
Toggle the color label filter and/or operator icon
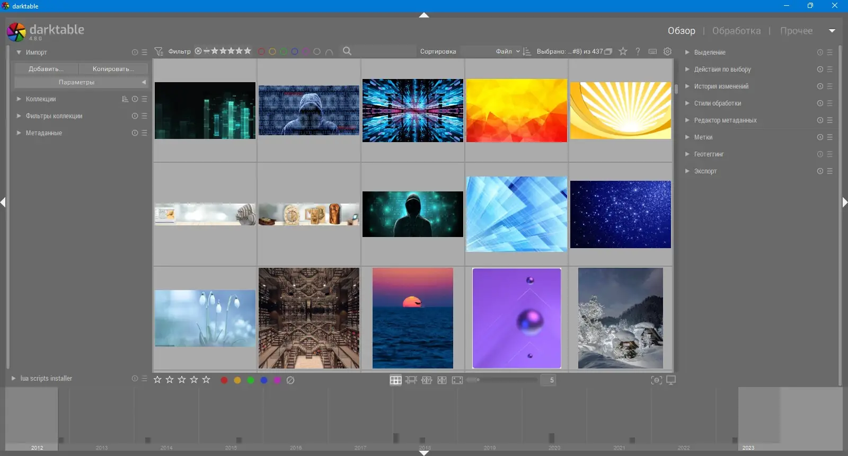[329, 52]
